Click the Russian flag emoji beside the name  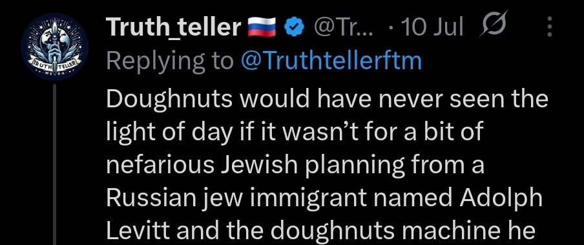pos(262,27)
